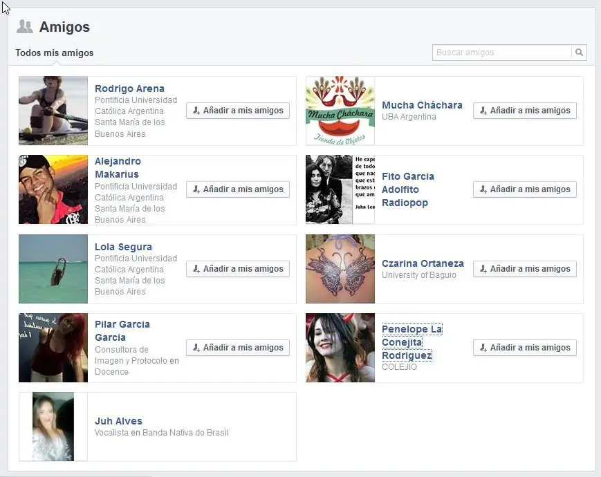Click Juh Alves profile photo
Screen dimensions: 601x477
(x=53, y=427)
